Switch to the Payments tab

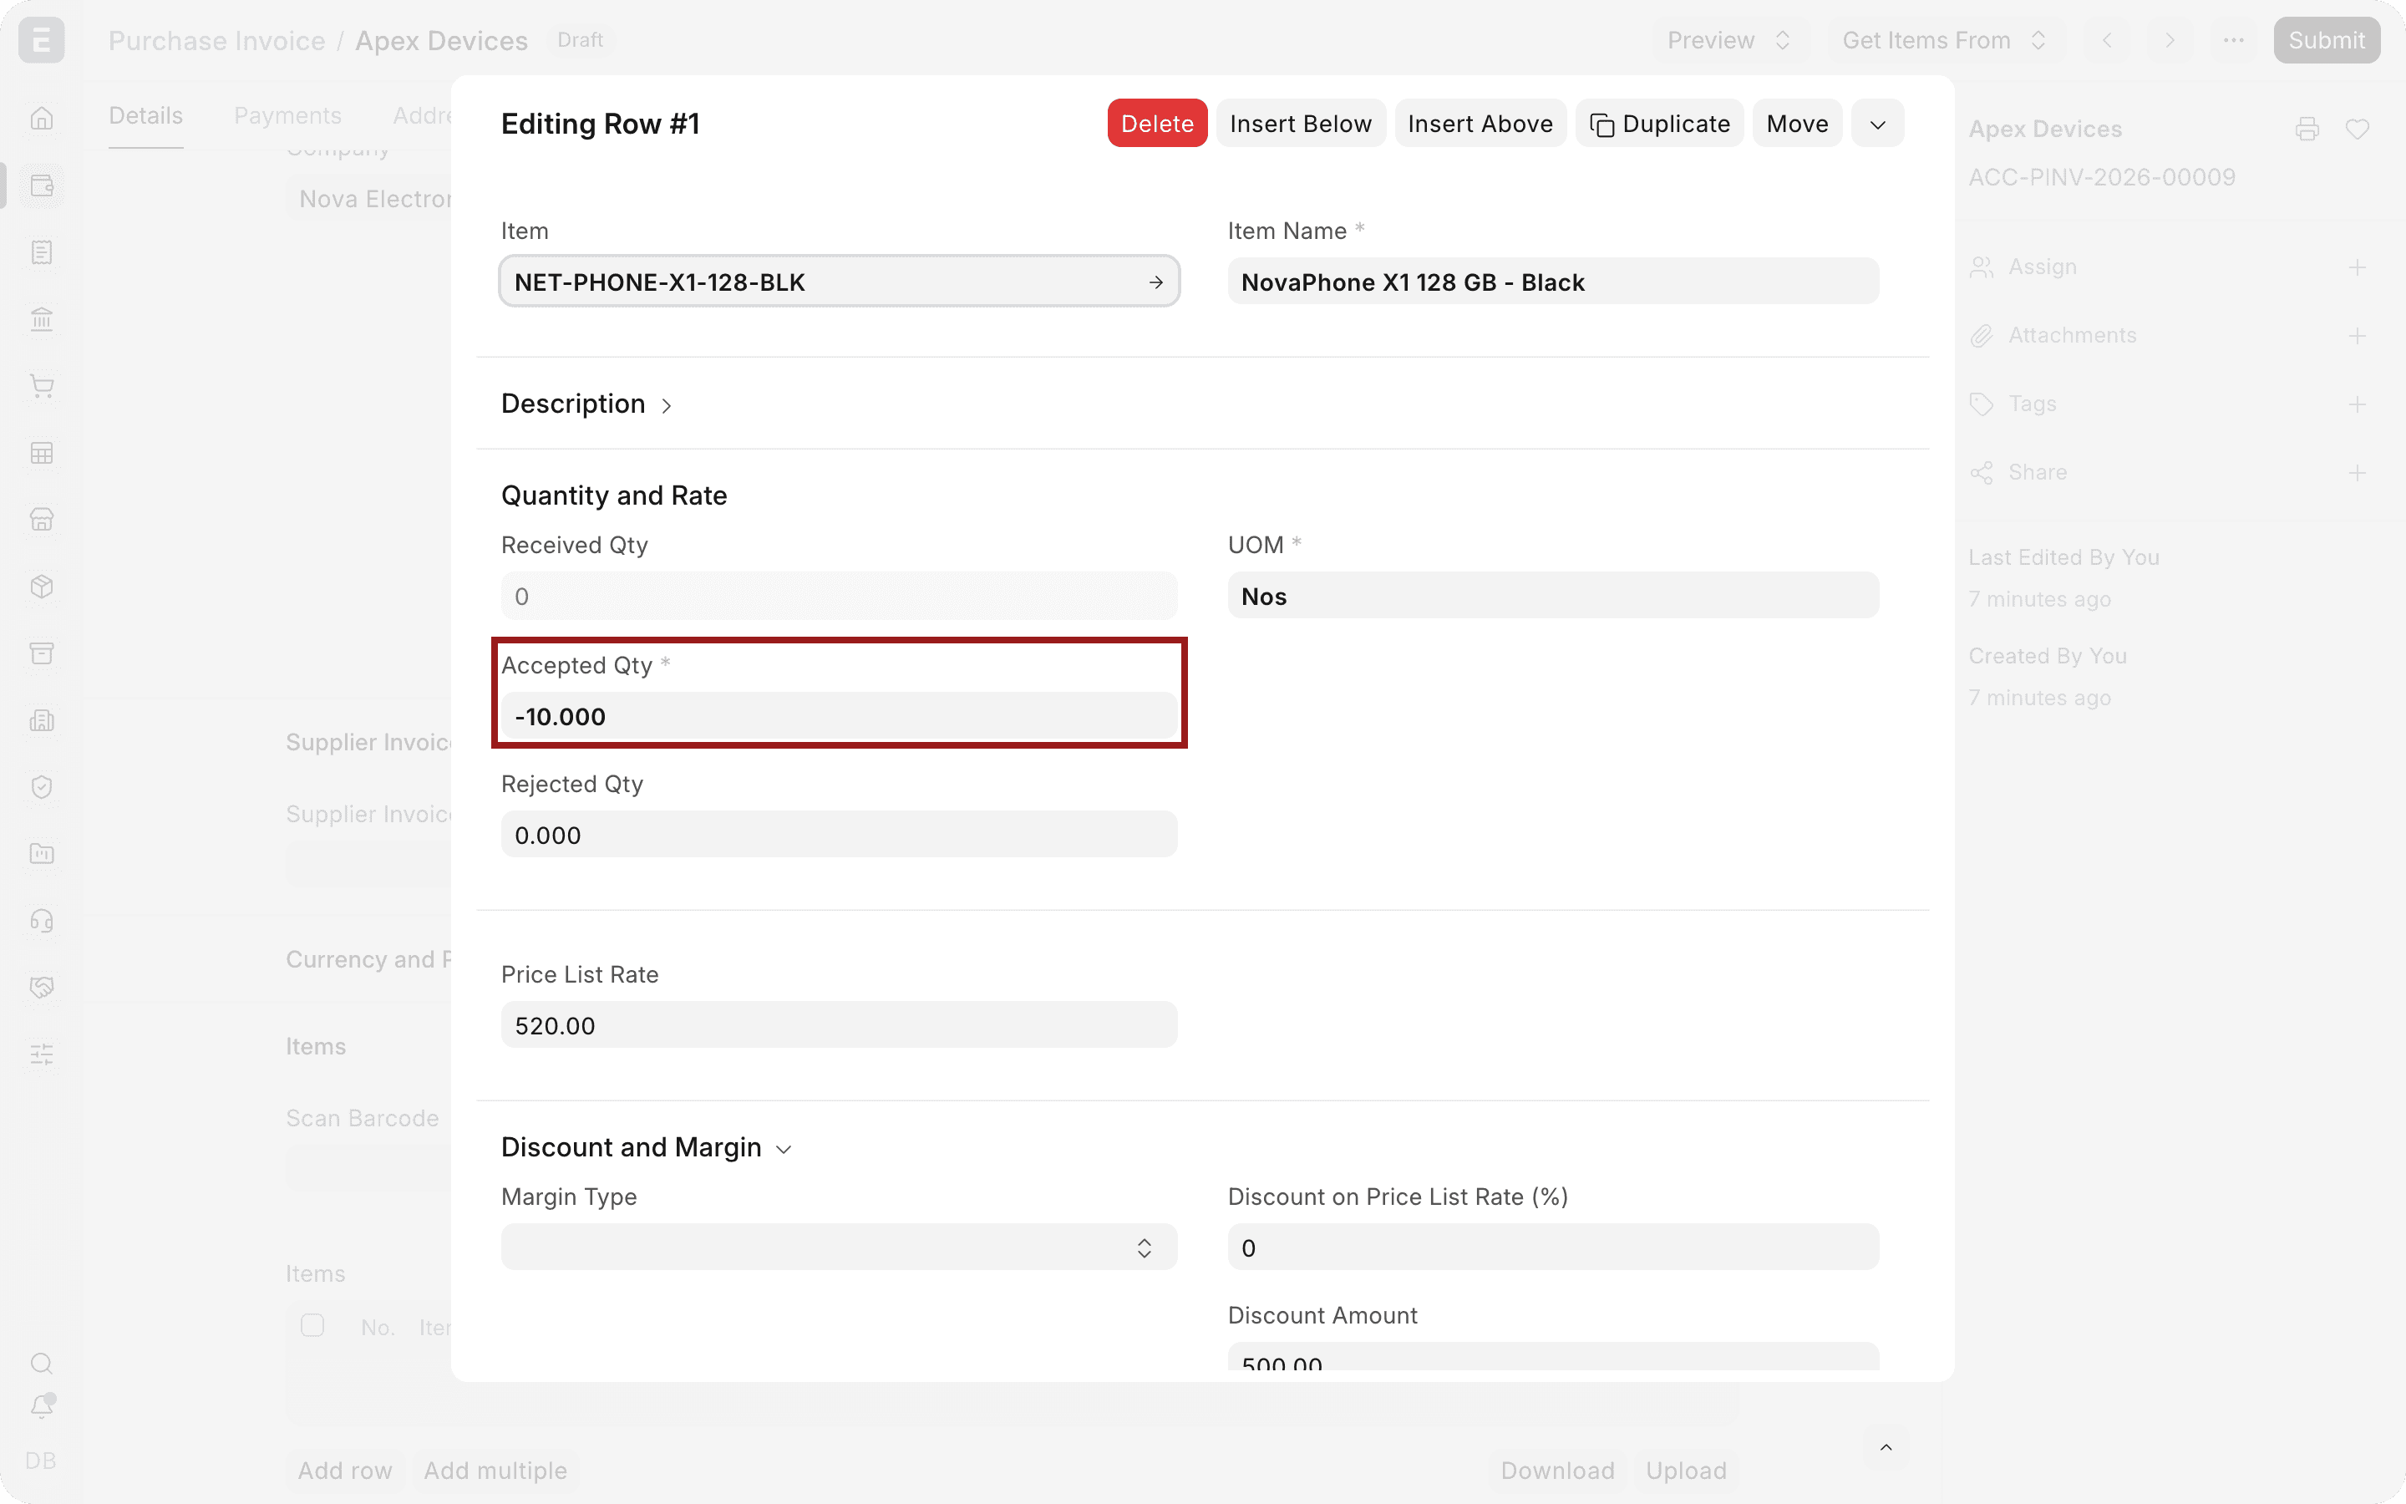(x=287, y=116)
